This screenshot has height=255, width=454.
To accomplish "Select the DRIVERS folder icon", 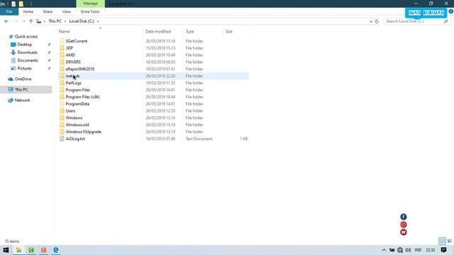I will [62, 62].
